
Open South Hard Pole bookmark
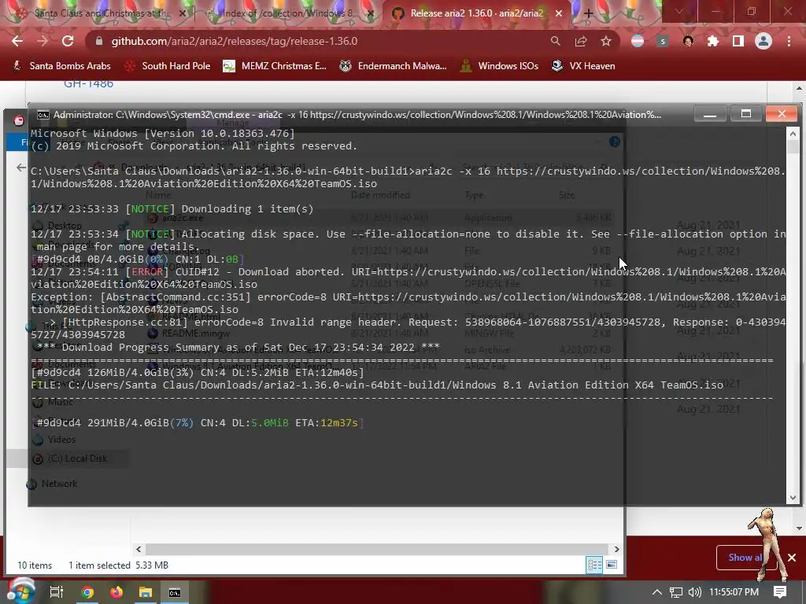[x=168, y=66]
